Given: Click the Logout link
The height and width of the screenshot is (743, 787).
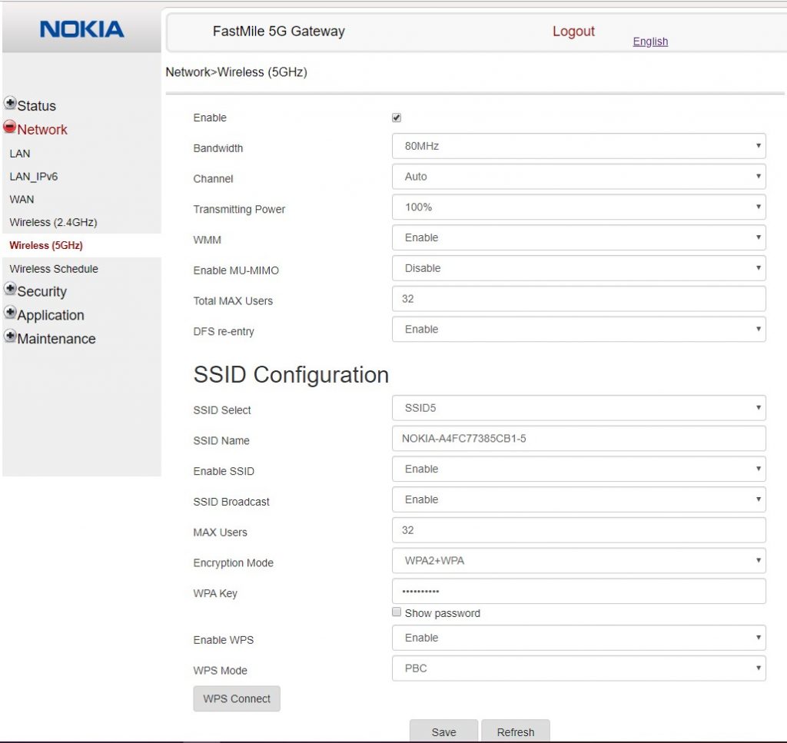Looking at the screenshot, I should click(573, 31).
